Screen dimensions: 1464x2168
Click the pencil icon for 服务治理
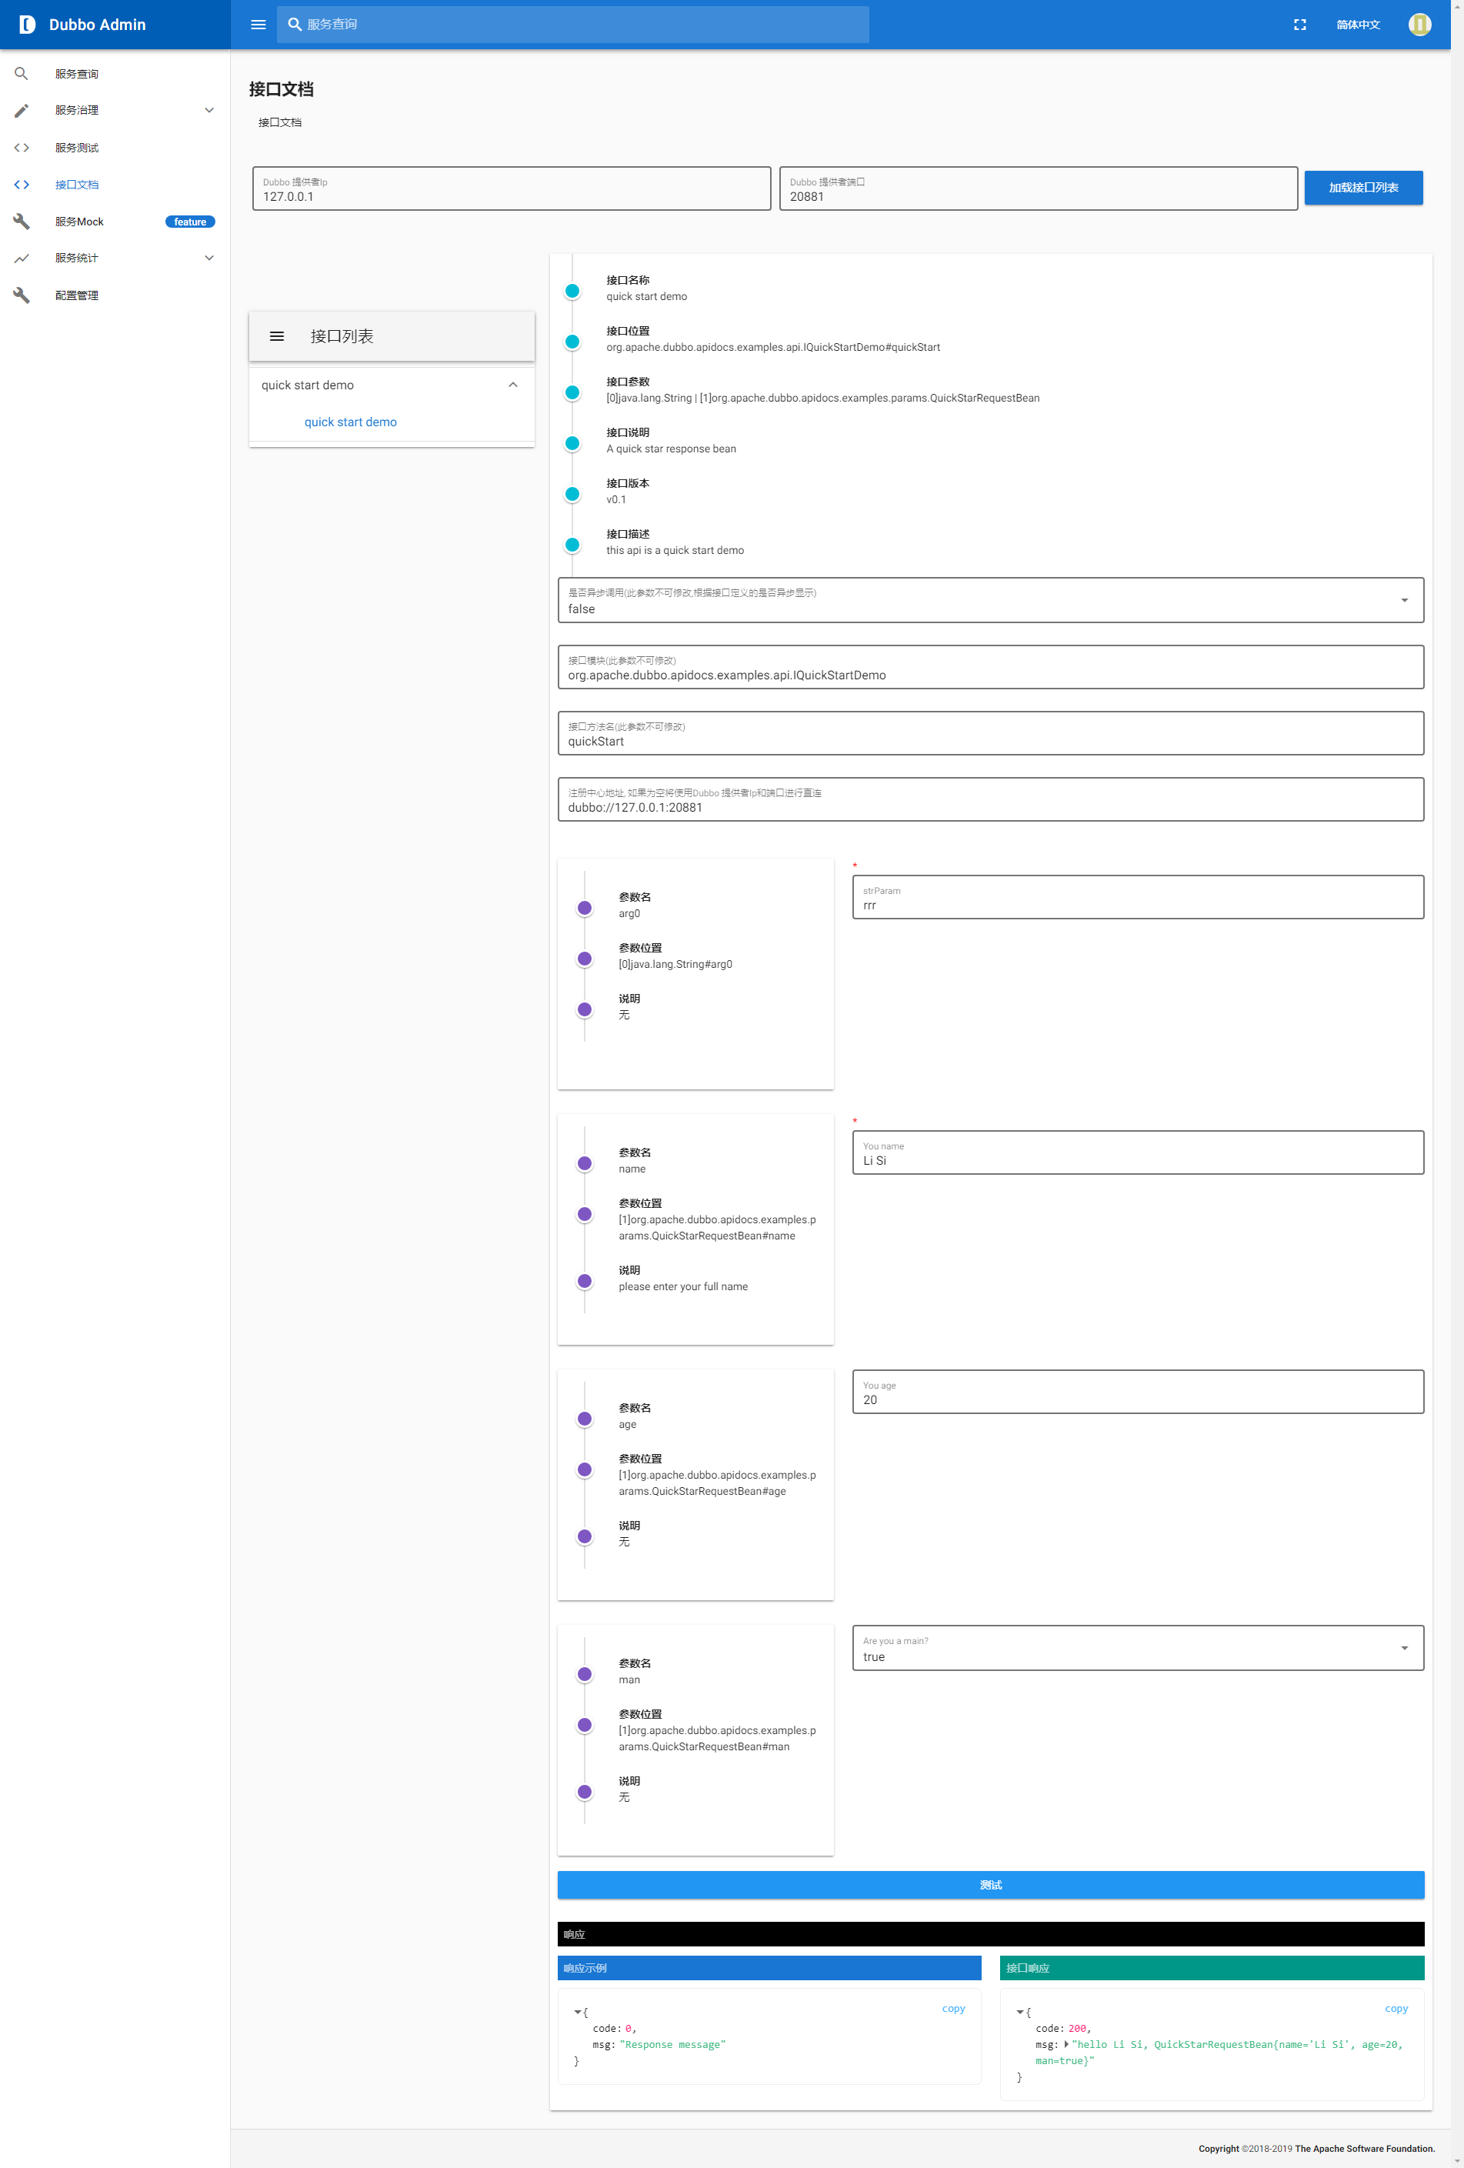(22, 110)
